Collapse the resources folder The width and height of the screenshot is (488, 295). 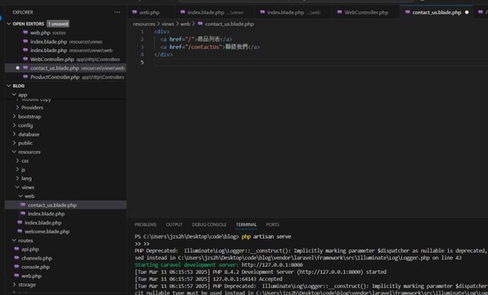pos(14,152)
